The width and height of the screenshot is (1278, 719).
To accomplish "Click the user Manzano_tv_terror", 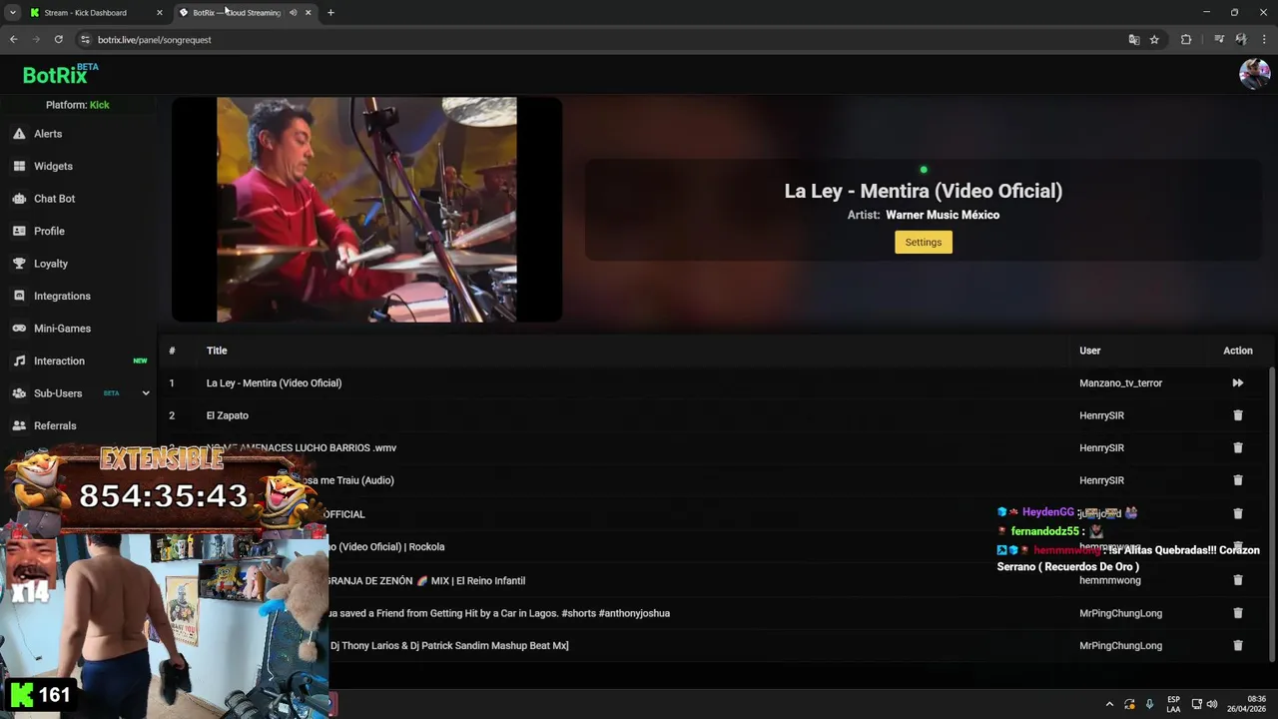I will 1120,383.
